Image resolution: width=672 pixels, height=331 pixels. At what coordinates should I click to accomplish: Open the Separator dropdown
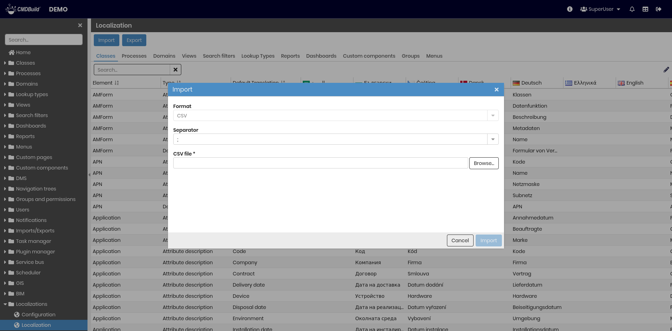[493, 139]
